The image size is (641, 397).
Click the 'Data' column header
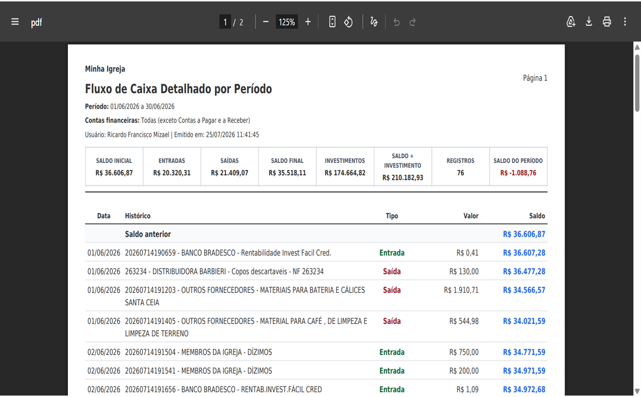point(104,216)
